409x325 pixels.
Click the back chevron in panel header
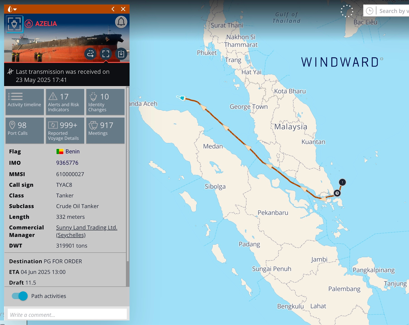click(x=113, y=9)
